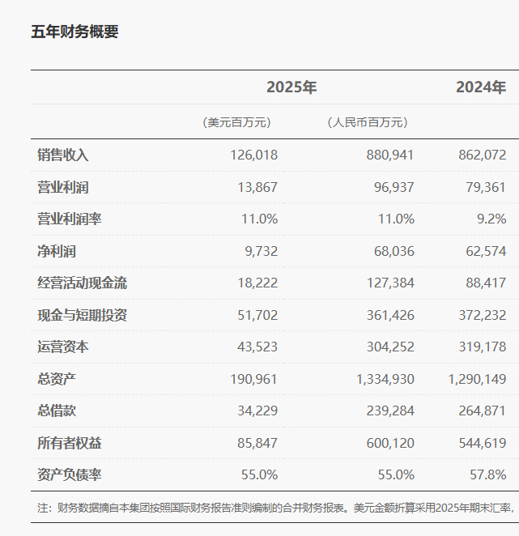519x536 pixels.
Task: Select the 57.8% liability ratio value
Action: point(488,474)
